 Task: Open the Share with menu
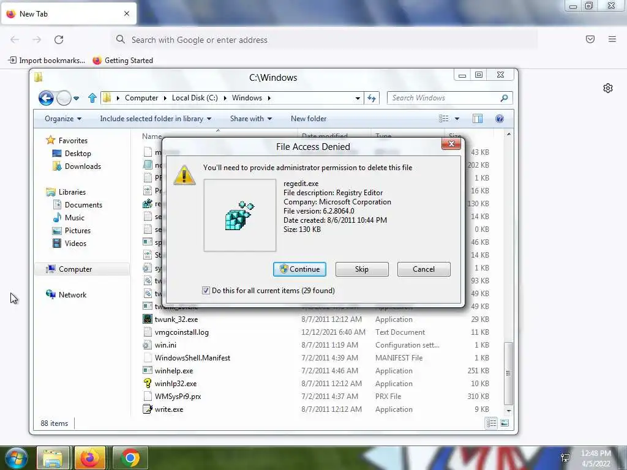(250, 119)
